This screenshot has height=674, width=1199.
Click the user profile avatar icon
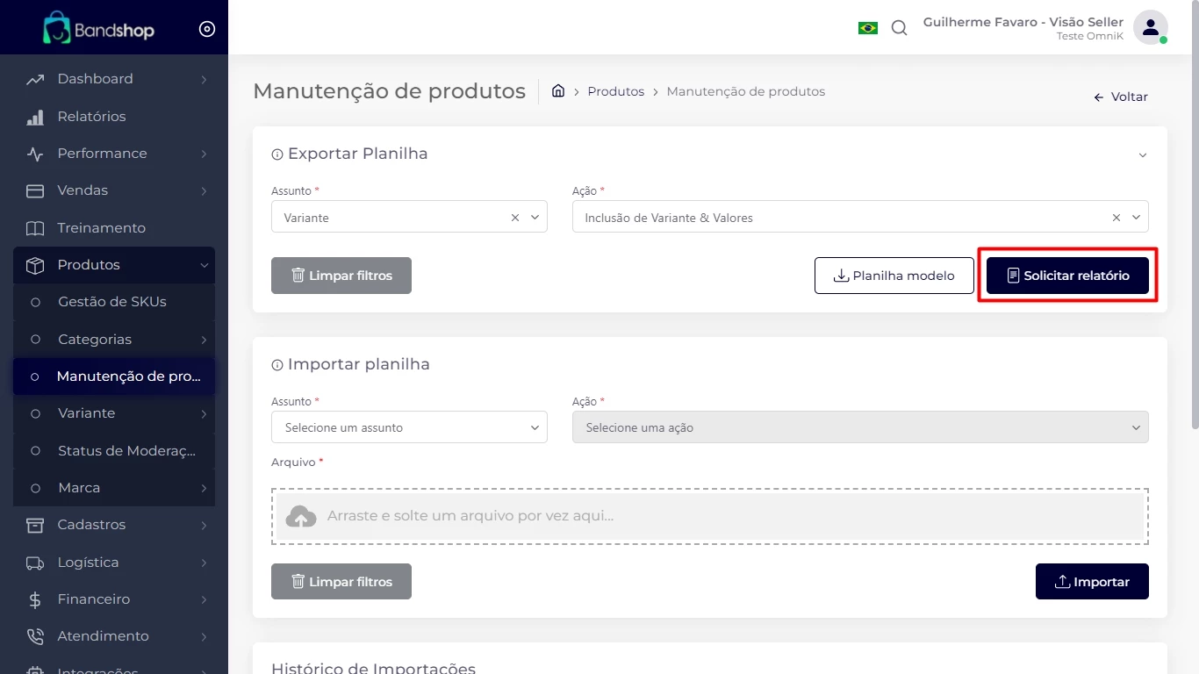point(1150,27)
